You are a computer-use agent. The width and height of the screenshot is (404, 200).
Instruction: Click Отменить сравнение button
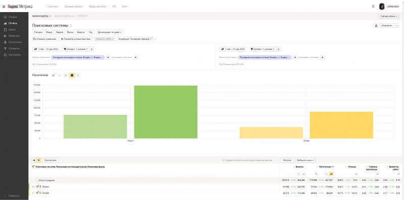pyautogui.click(x=45, y=39)
